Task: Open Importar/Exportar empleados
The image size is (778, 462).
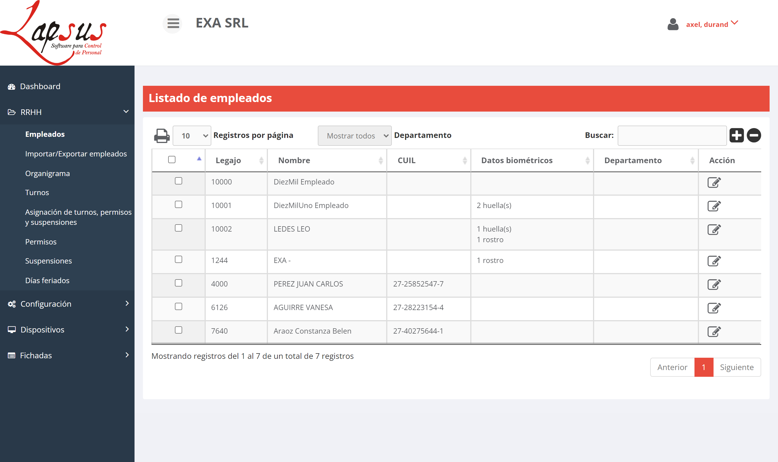Action: tap(76, 154)
